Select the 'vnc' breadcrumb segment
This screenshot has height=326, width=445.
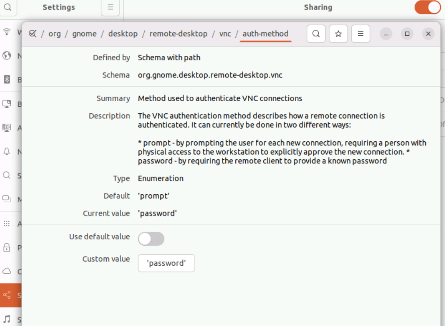(x=225, y=34)
